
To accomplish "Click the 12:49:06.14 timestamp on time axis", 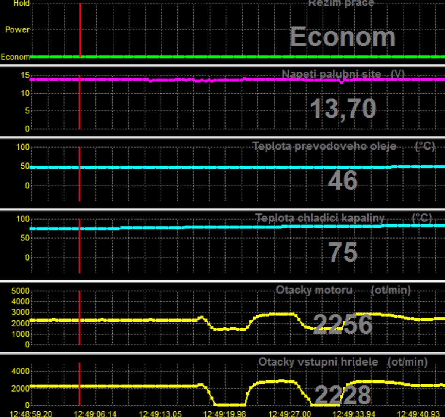I will [95, 414].
